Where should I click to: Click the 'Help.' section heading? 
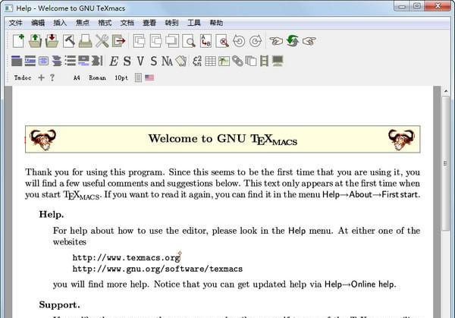tap(52, 214)
